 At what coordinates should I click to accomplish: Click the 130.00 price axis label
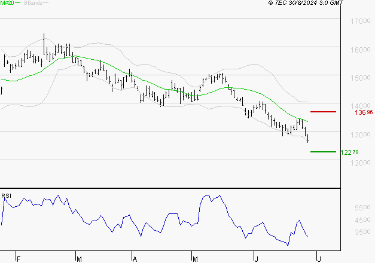(x=361, y=134)
